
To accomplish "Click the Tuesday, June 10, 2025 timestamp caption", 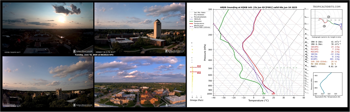I will [x=94, y=55].
